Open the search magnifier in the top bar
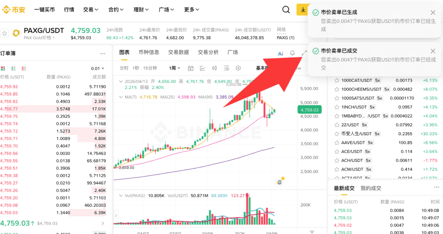The height and width of the screenshot is (234, 443). coord(286,9)
